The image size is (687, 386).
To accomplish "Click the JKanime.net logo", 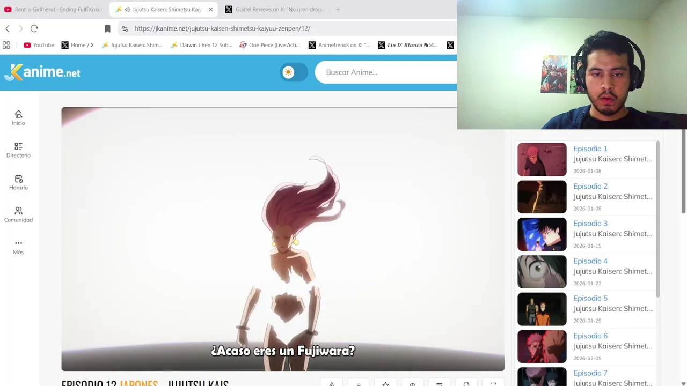I will click(42, 72).
